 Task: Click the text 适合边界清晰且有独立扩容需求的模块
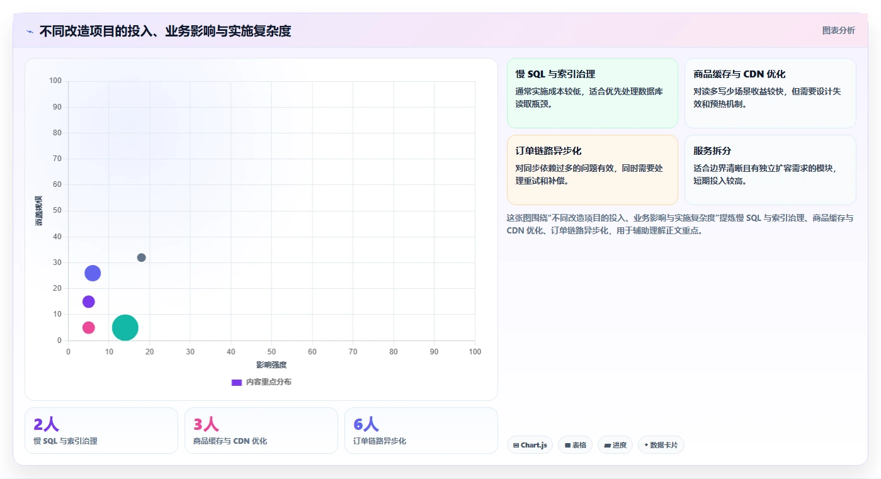[764, 168]
